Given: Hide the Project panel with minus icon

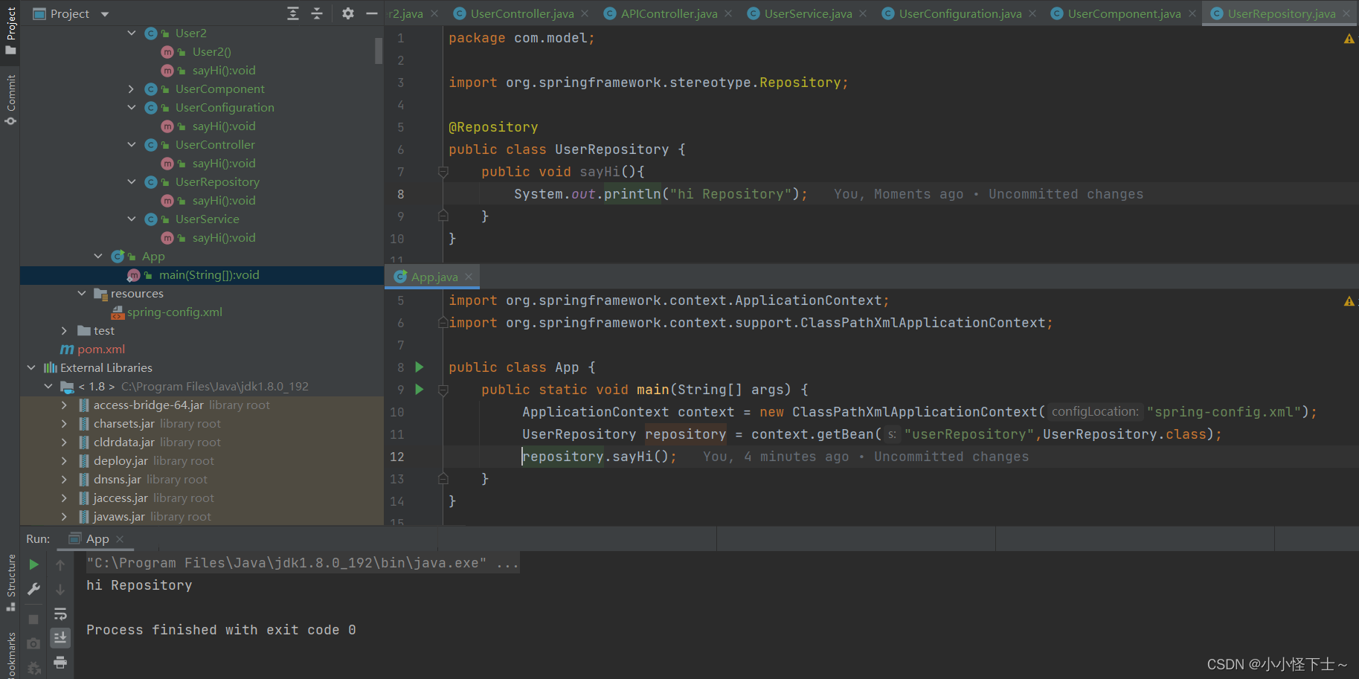Looking at the screenshot, I should tap(372, 13).
